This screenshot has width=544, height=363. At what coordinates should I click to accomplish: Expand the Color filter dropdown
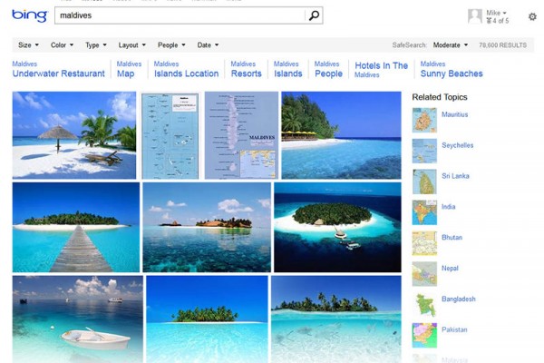(x=62, y=44)
